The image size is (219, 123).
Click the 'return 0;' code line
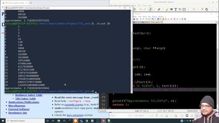121,105
